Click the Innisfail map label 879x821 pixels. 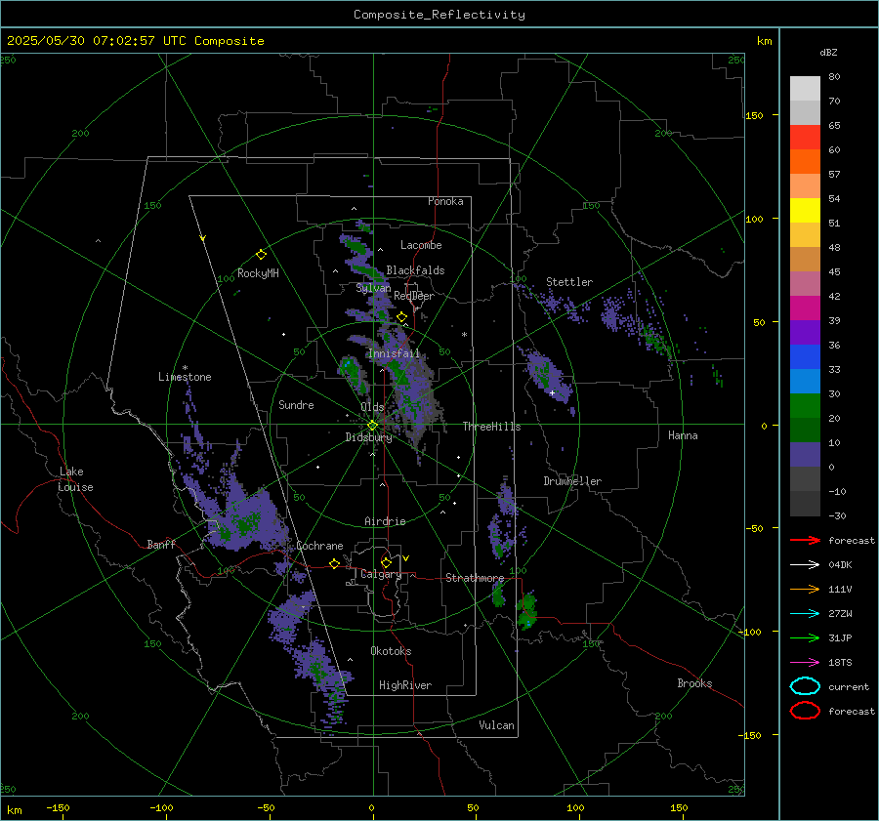click(x=395, y=353)
